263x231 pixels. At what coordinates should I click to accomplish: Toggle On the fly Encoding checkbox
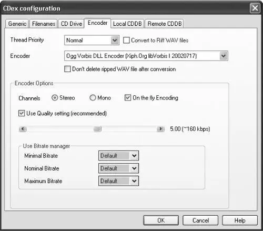pyautogui.click(x=128, y=98)
